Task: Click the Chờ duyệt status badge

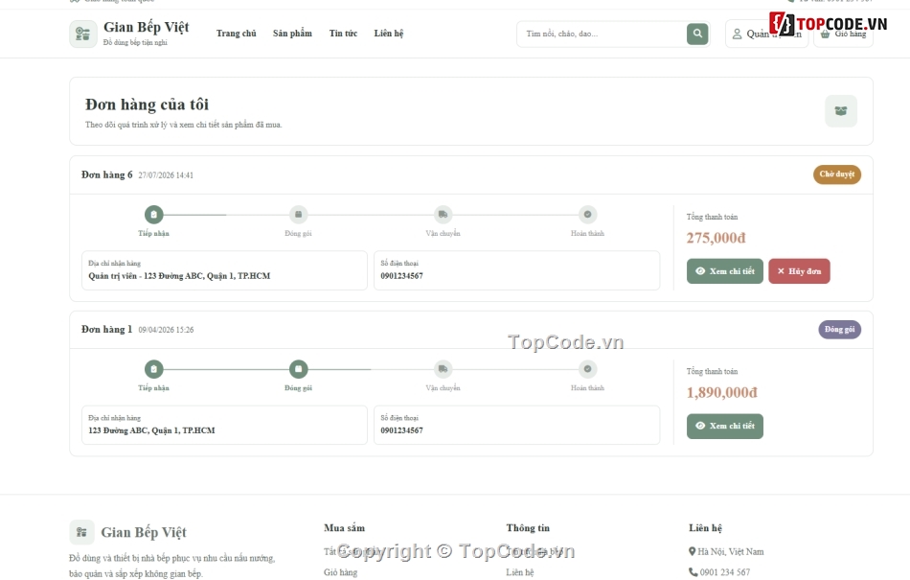Action: click(x=837, y=174)
